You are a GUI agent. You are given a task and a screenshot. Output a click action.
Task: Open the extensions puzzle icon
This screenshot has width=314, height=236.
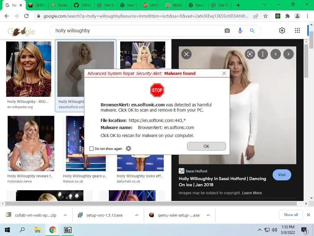tap(288, 16)
